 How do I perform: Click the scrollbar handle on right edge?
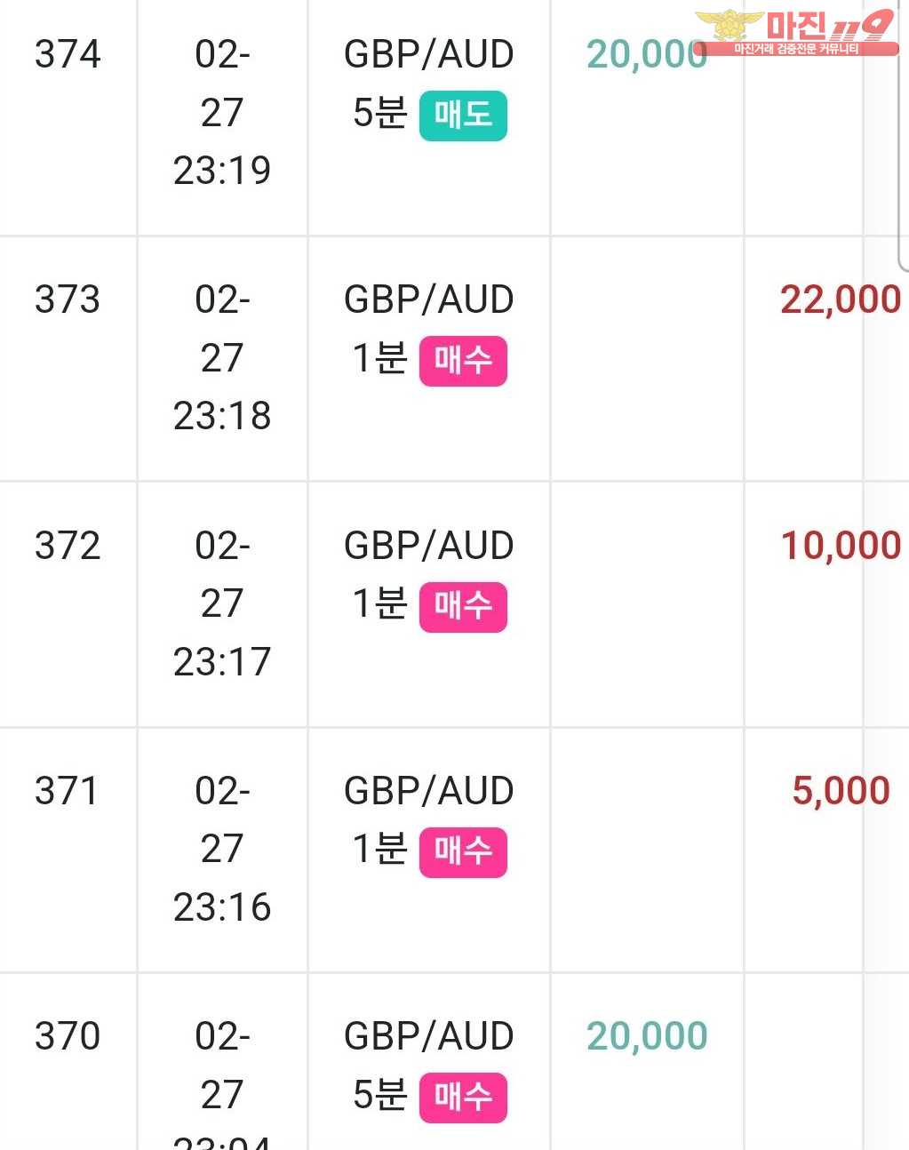point(904,133)
